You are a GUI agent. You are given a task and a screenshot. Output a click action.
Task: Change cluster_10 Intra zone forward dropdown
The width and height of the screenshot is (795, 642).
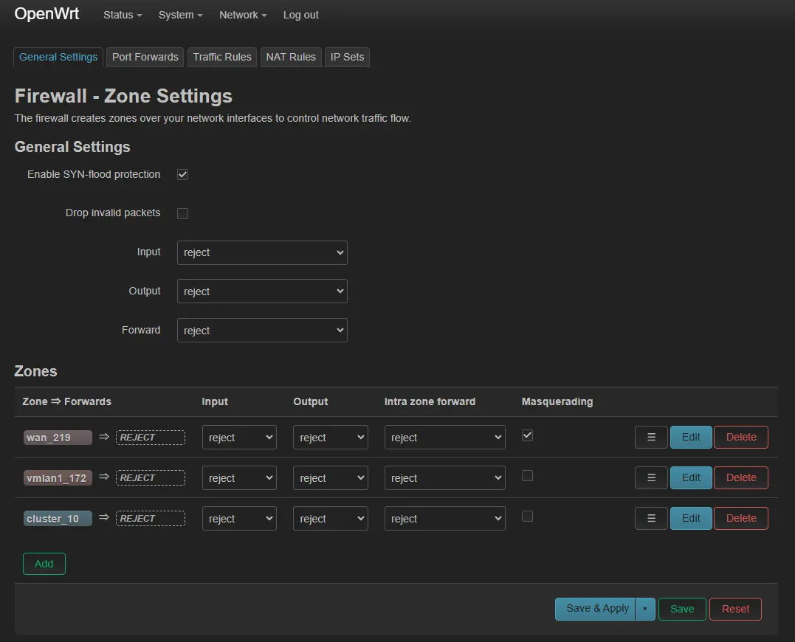click(x=444, y=518)
